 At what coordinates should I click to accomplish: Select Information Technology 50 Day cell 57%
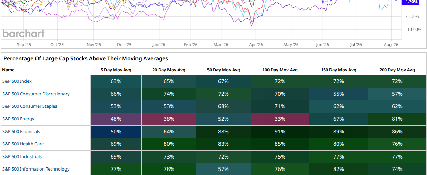coord(223,169)
